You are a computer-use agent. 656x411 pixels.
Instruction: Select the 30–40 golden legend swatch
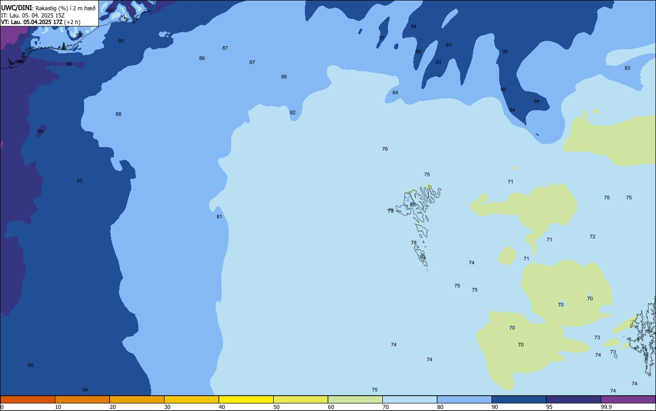[x=192, y=399]
